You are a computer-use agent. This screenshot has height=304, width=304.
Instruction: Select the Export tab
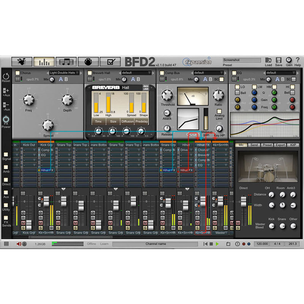[280, 145]
